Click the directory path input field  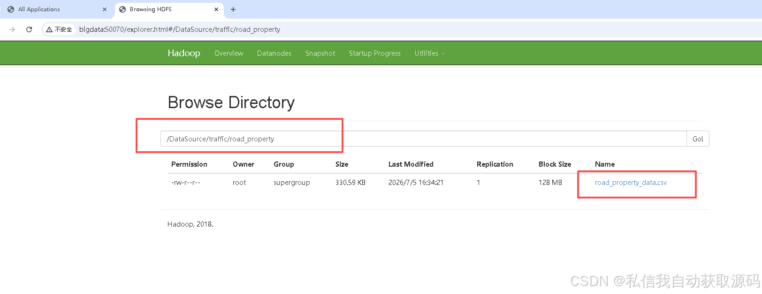[423, 139]
